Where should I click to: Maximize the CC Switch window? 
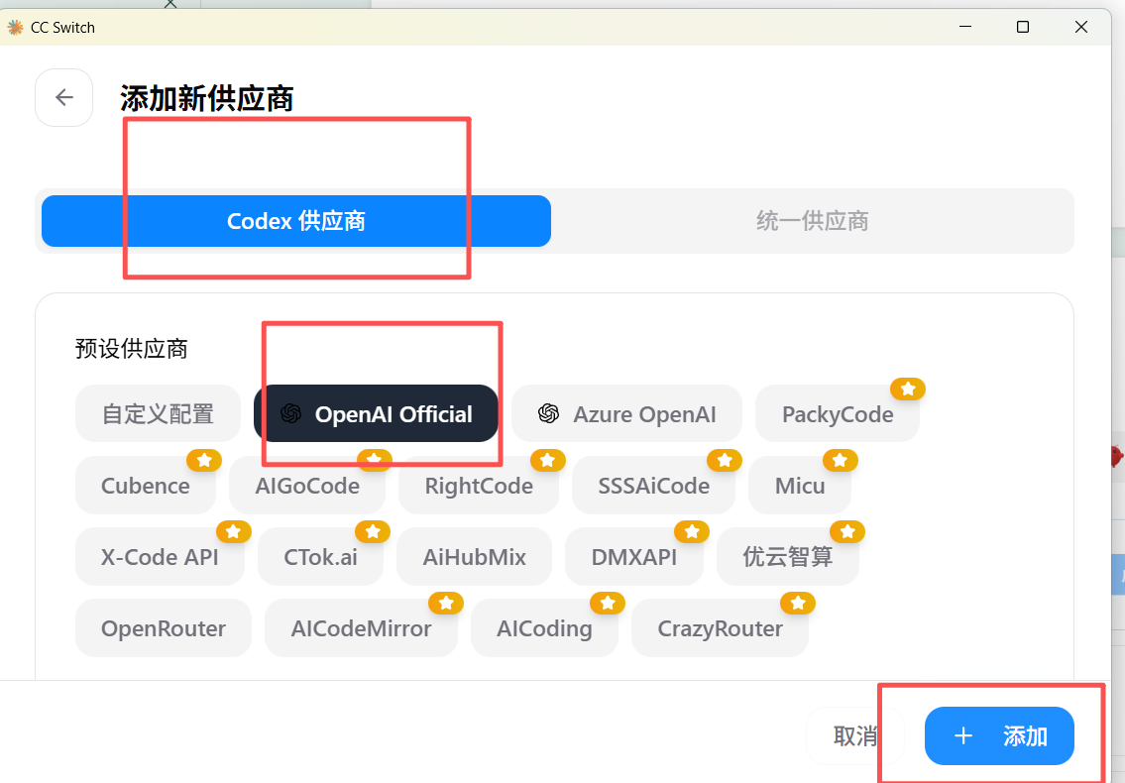[x=1023, y=27]
